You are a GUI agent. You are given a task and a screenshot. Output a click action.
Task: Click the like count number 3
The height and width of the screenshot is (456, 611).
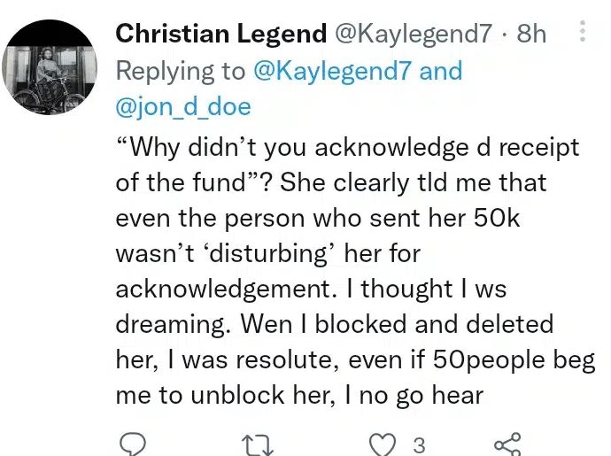[419, 445]
